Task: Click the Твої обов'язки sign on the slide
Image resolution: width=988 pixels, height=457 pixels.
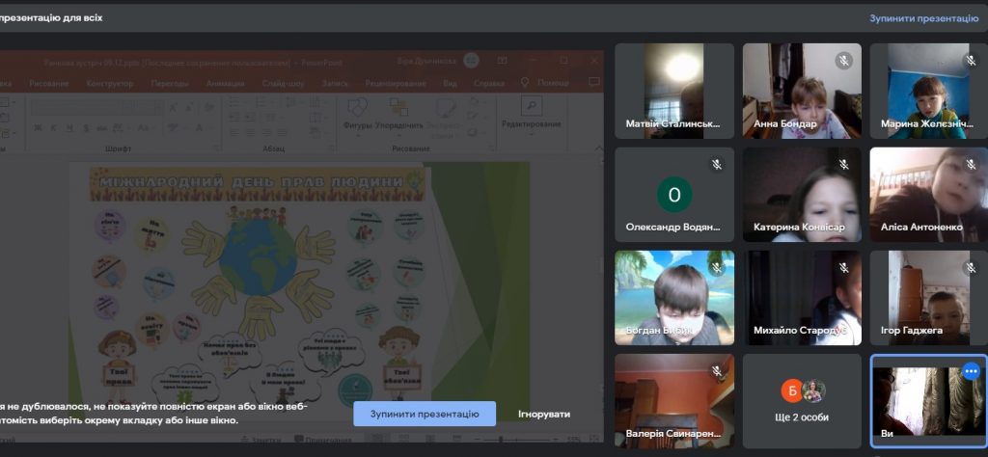Action: pos(401,376)
